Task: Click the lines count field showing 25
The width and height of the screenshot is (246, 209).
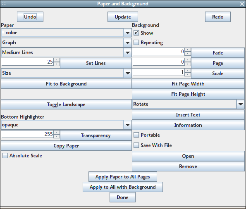Action: pyautogui.click(x=27, y=62)
